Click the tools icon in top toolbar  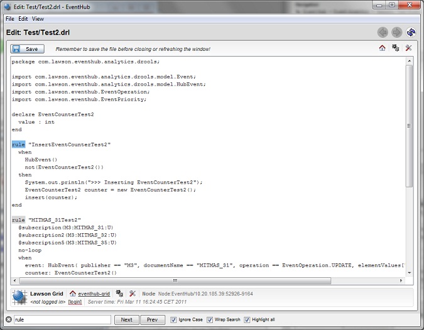(408, 48)
